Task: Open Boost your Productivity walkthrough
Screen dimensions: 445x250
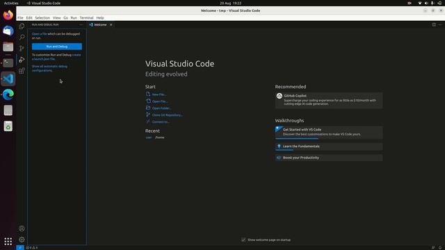Action: 329,158
